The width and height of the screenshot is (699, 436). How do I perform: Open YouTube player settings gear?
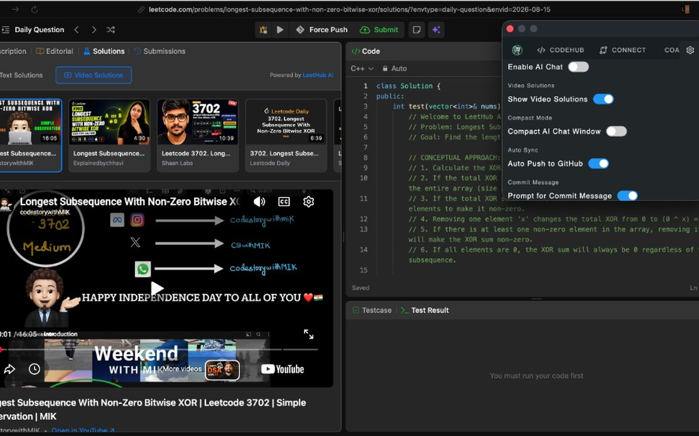[309, 202]
